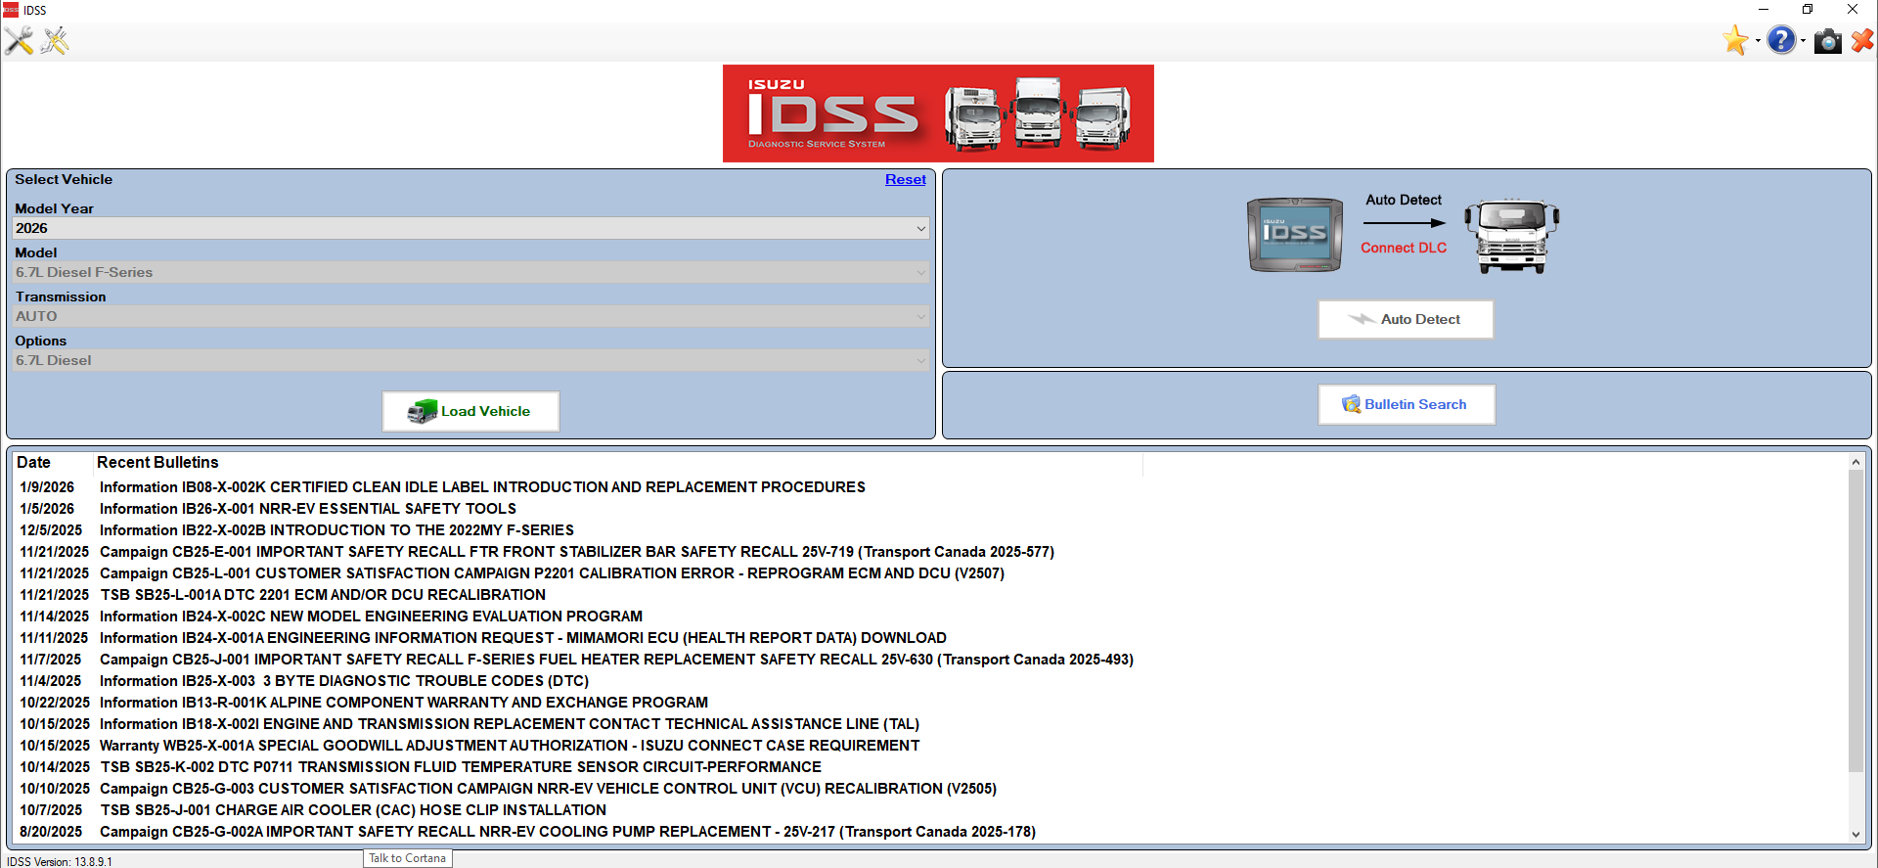
Task: Click the IDSS title bar app icon
Action: pyautogui.click(x=11, y=10)
